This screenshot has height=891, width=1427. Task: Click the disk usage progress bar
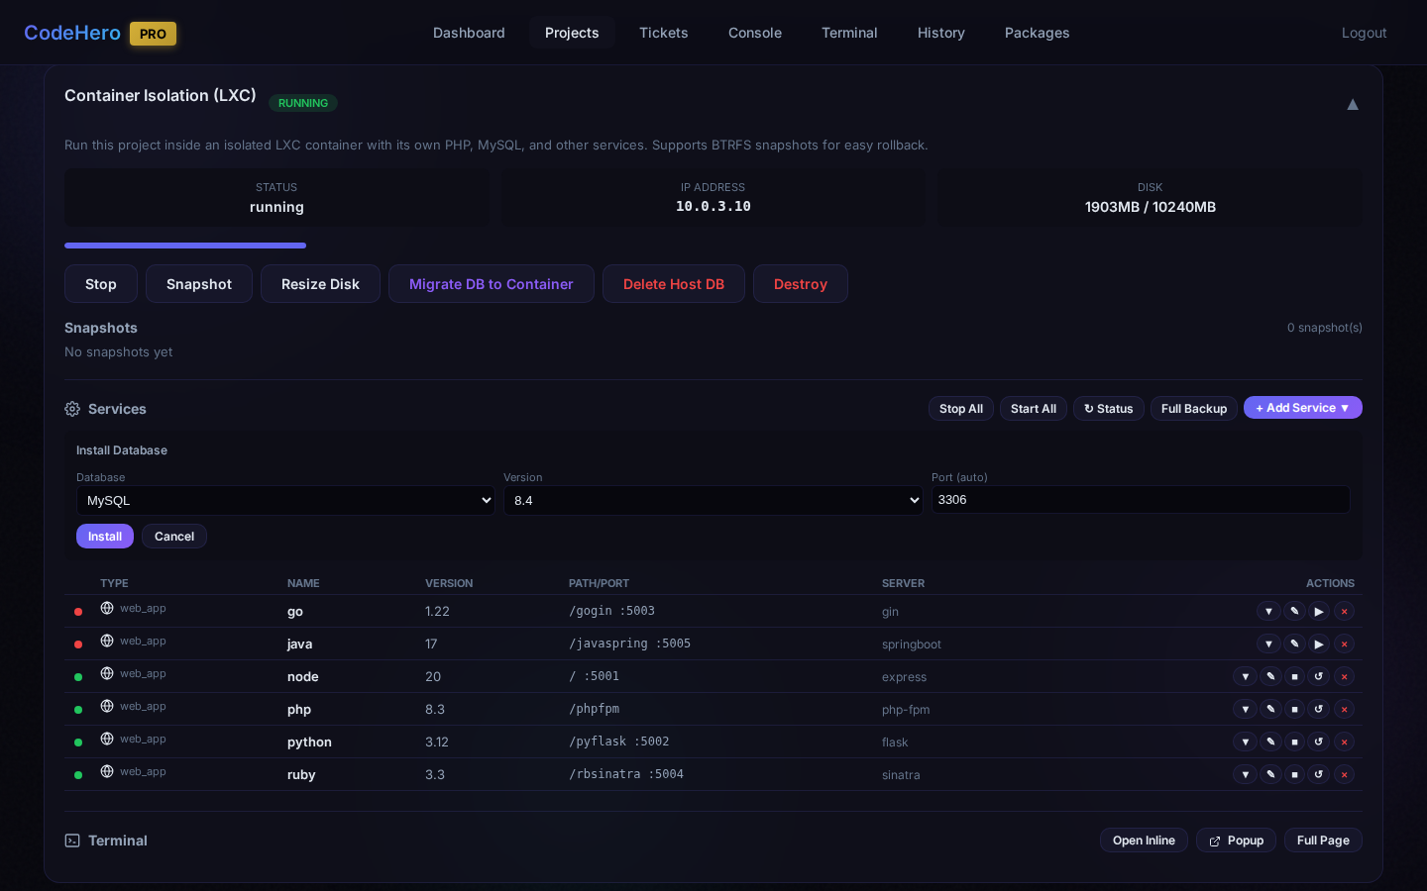coord(185,246)
